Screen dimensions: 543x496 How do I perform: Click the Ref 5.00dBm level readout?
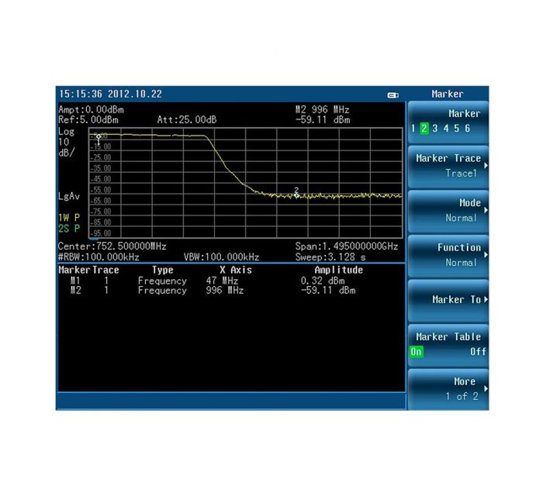pos(89,120)
